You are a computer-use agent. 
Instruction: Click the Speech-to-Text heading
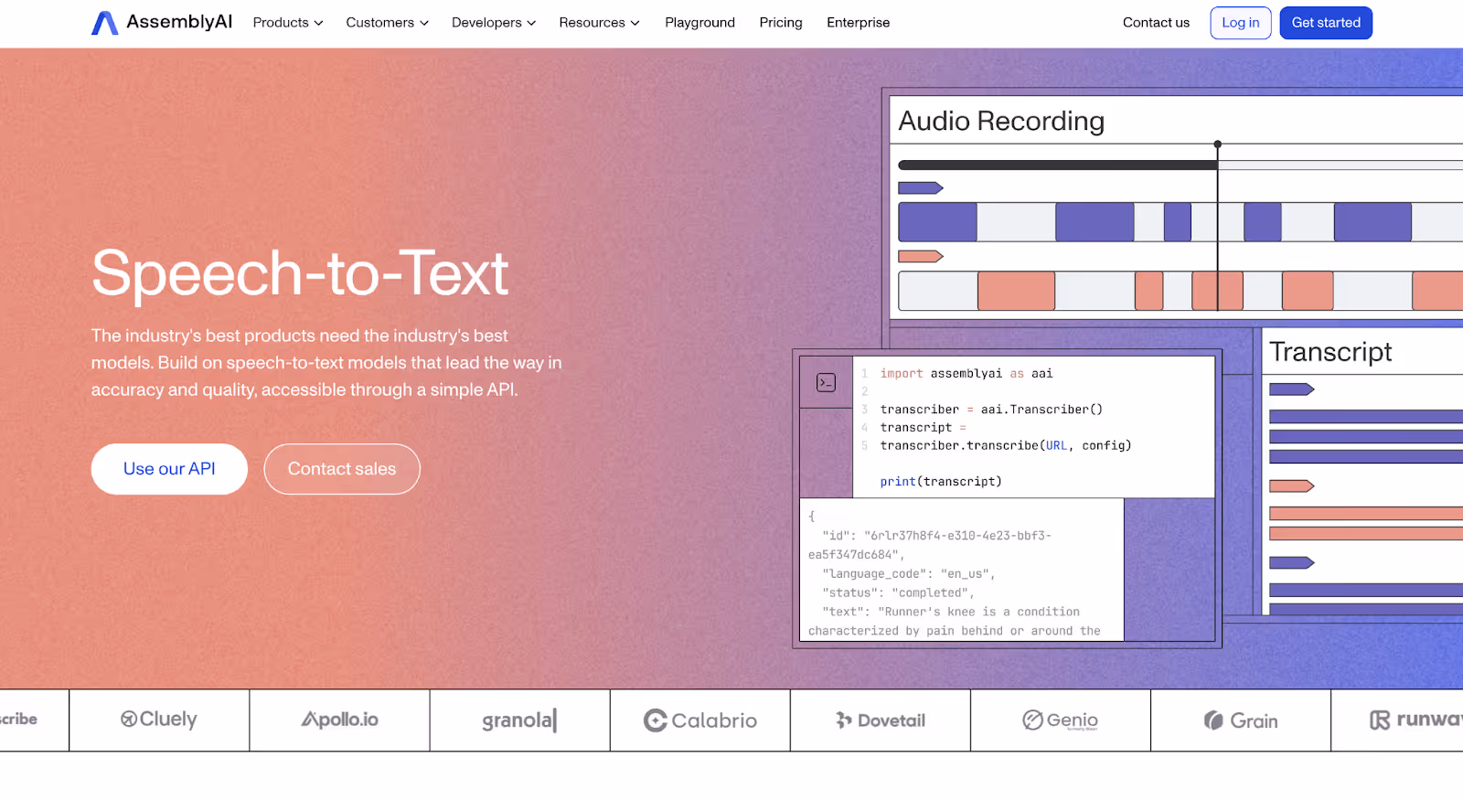(x=300, y=273)
